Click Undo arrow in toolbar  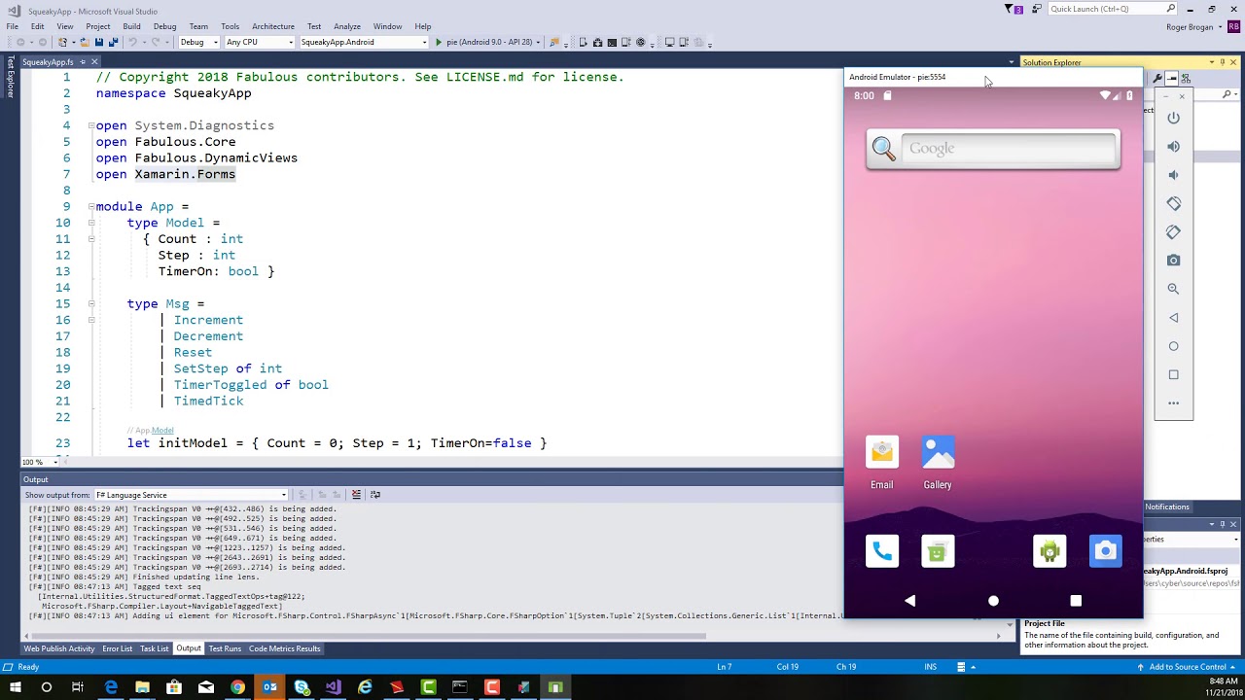tap(132, 42)
